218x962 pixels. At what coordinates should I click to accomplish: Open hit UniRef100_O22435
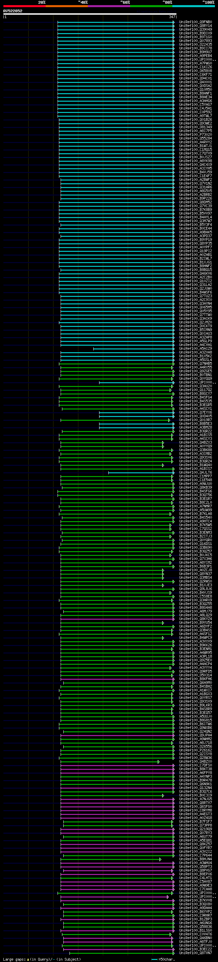196,44
